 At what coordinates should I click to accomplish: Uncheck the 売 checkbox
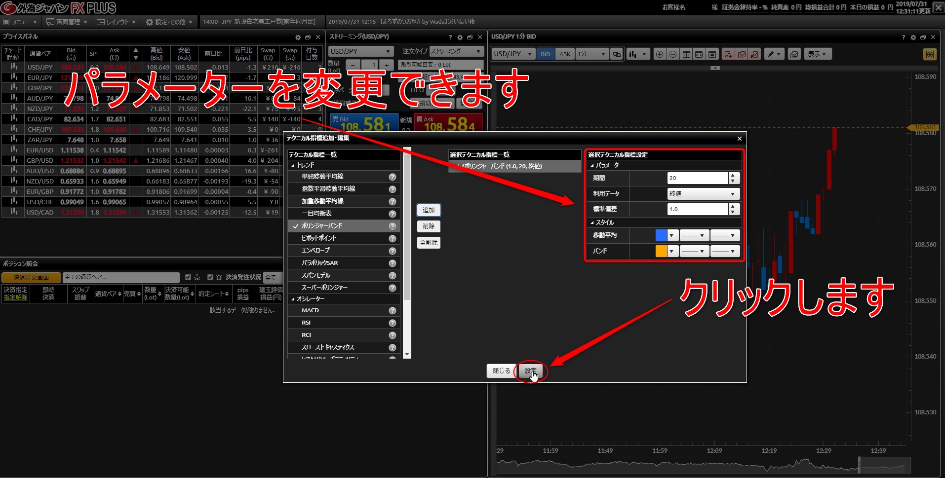[188, 277]
